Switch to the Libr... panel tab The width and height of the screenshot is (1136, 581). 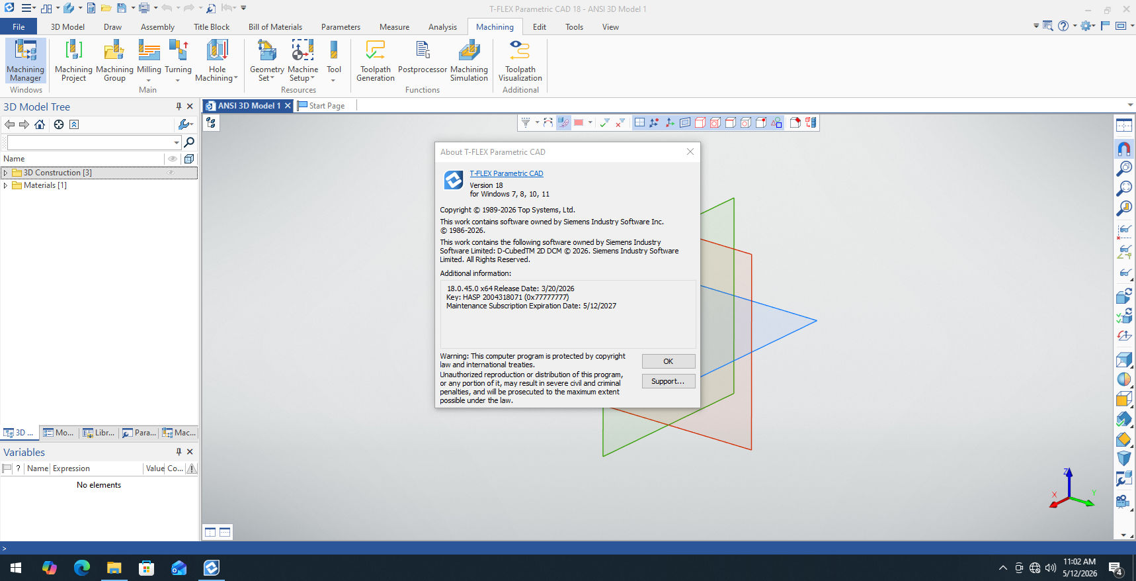(x=99, y=433)
